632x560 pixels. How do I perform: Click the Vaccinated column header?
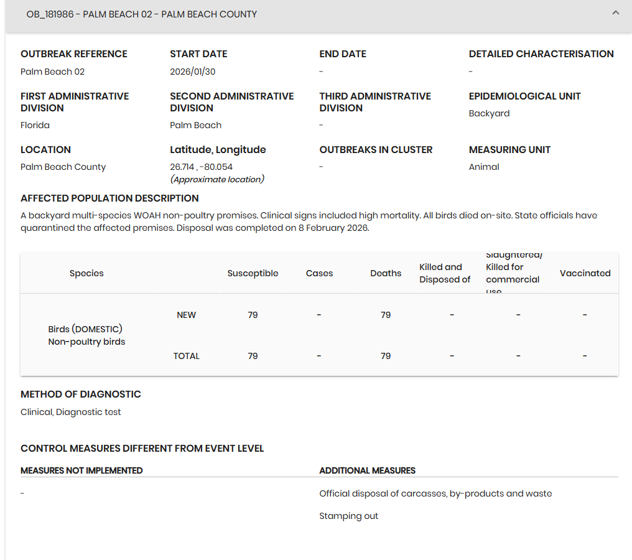point(585,273)
